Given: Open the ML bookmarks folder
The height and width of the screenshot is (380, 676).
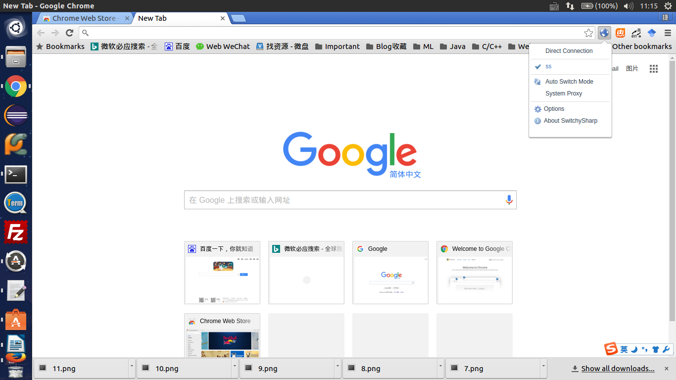Looking at the screenshot, I should coord(423,47).
